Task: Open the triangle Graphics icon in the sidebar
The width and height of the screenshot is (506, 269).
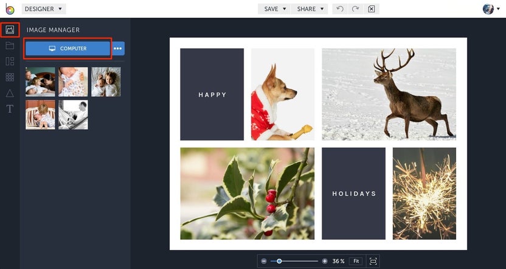Action: [x=10, y=93]
